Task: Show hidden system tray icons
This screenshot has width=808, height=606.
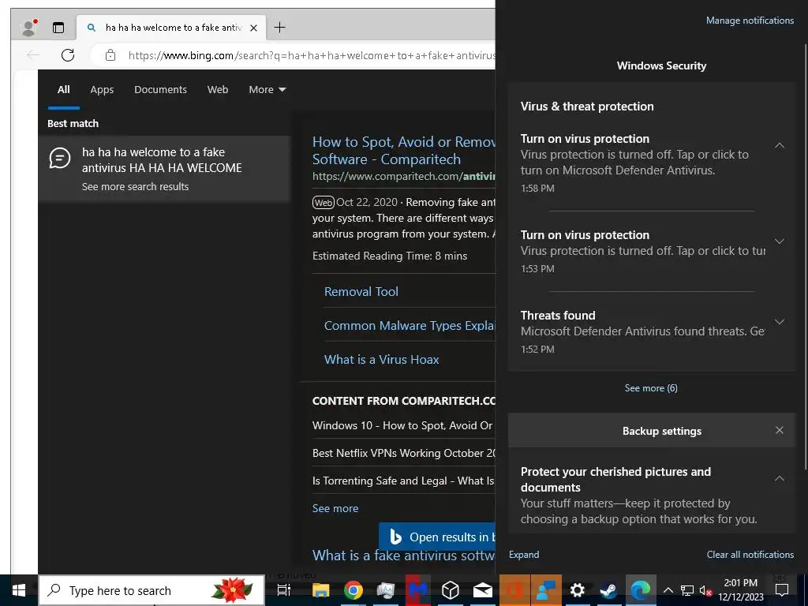Action: coord(668,590)
